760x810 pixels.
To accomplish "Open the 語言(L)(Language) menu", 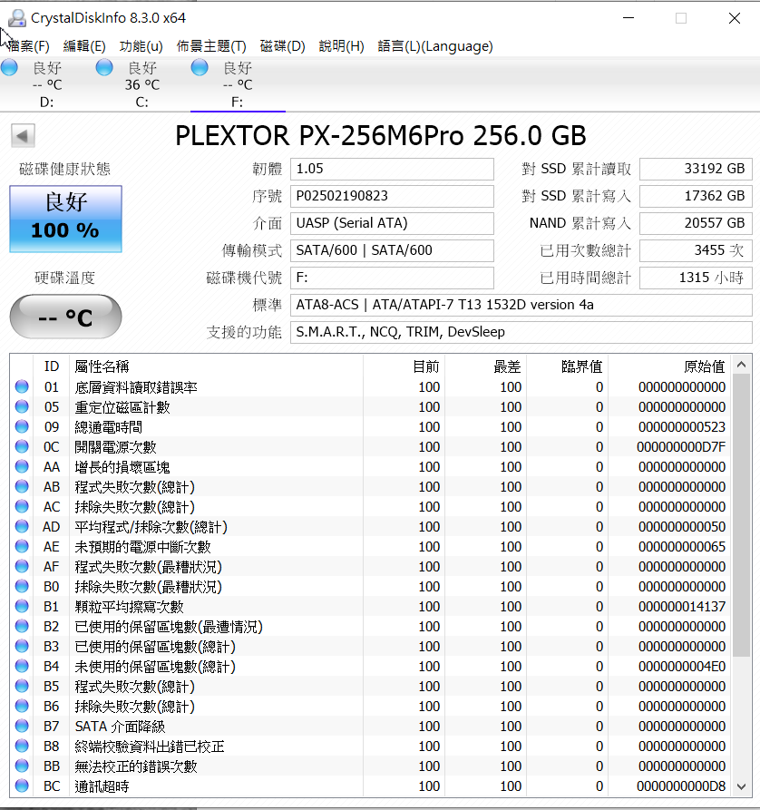I will (435, 46).
